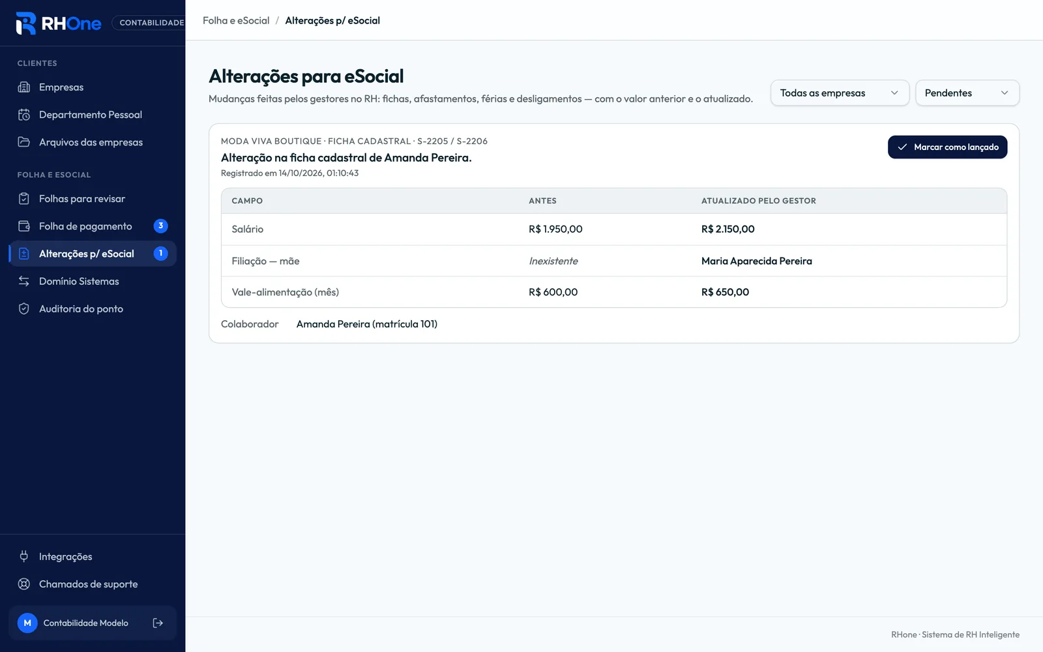This screenshot has height=652, width=1043.
Task: Click the M avatar circle
Action: [x=27, y=623]
